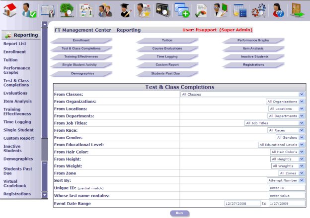310x218 pixels.
Task: Open Performance Graphs in the sidebar
Action: coord(17,70)
